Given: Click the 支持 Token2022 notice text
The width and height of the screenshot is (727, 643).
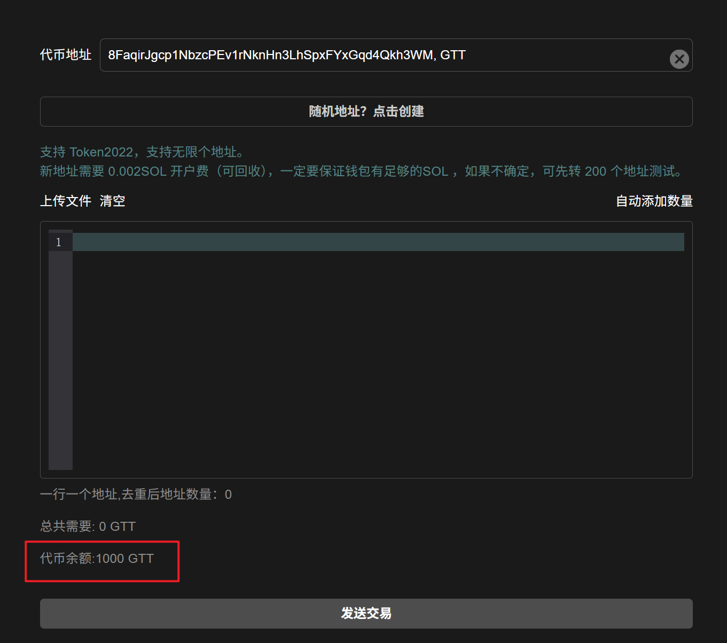Looking at the screenshot, I should pyautogui.click(x=142, y=152).
